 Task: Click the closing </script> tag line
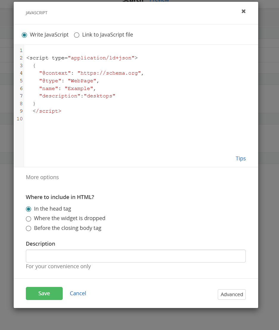pyautogui.click(x=47, y=111)
